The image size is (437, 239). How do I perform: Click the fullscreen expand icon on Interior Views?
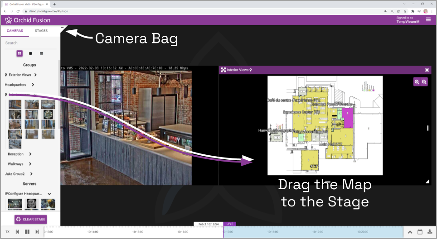223,70
